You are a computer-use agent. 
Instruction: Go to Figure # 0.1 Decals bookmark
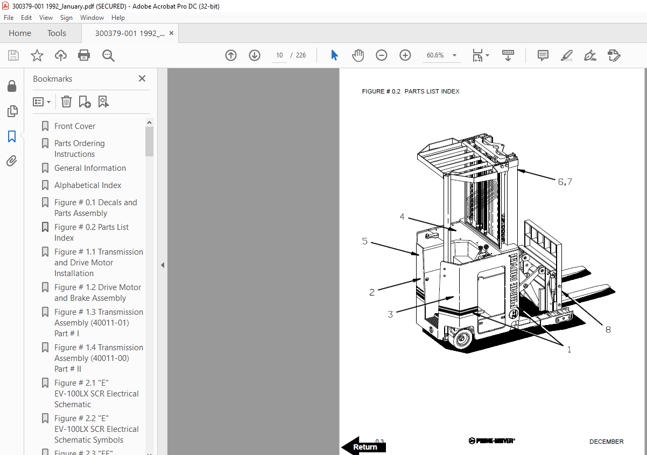(96, 208)
